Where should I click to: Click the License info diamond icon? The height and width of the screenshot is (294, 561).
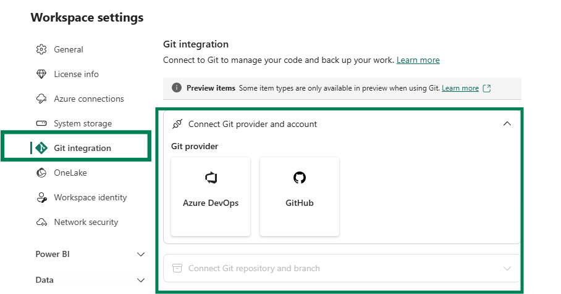41,74
